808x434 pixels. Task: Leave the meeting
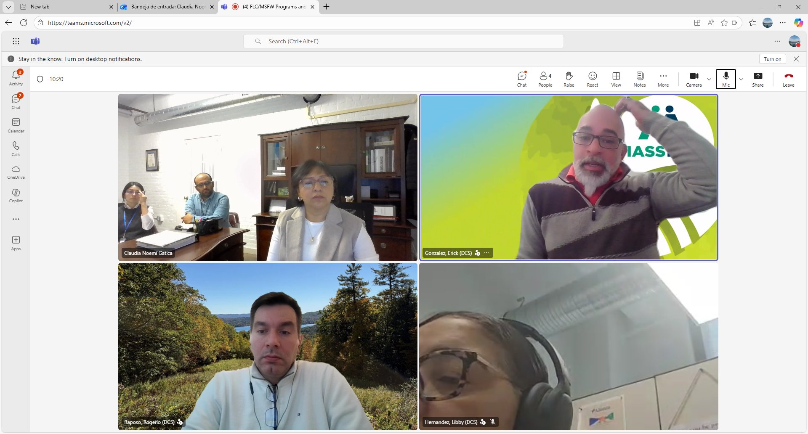[x=788, y=79]
